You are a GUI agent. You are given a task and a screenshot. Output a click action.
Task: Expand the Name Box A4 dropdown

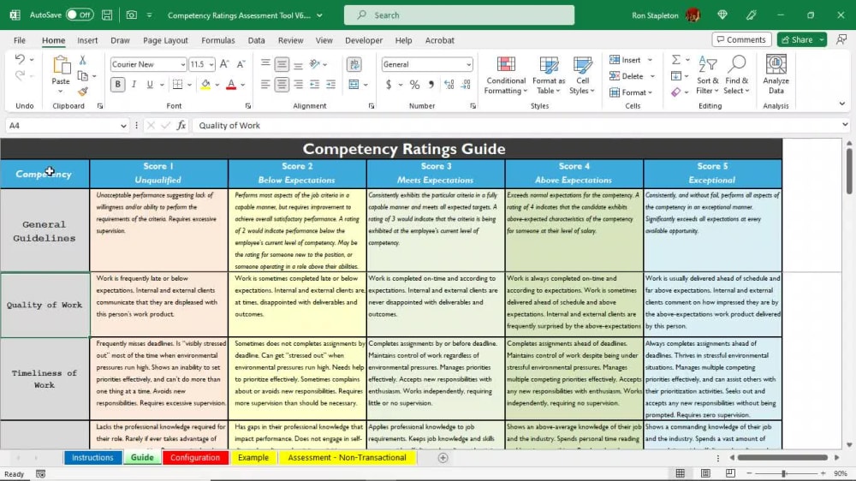tap(123, 126)
